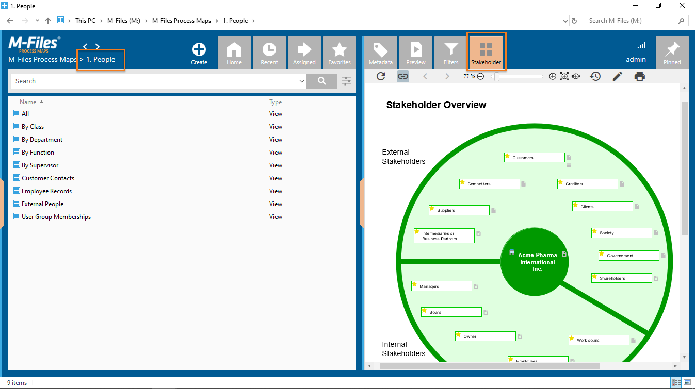Switch to Explorer details view icon
The width and height of the screenshot is (695, 389).
tap(676, 383)
